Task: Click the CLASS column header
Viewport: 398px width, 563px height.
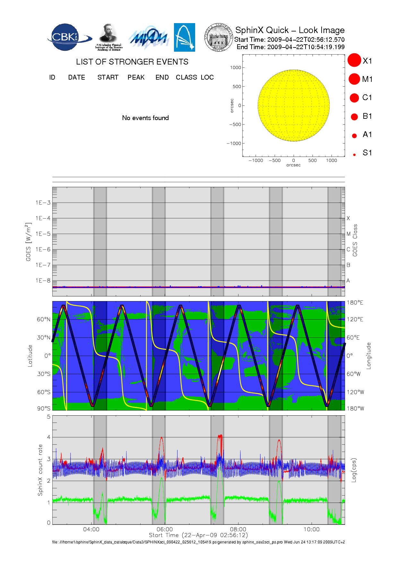Action: [x=186, y=77]
